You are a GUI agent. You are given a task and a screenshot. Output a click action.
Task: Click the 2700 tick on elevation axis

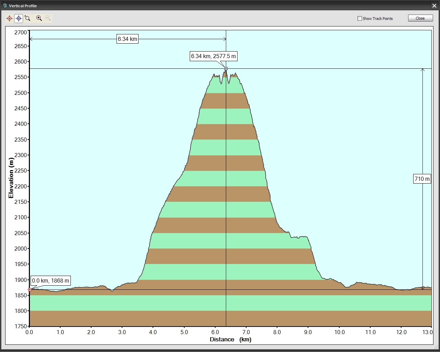(x=20, y=32)
